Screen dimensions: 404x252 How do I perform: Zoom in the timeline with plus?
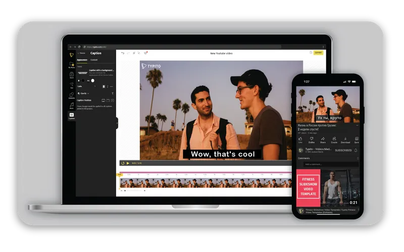pyautogui.click(x=144, y=191)
